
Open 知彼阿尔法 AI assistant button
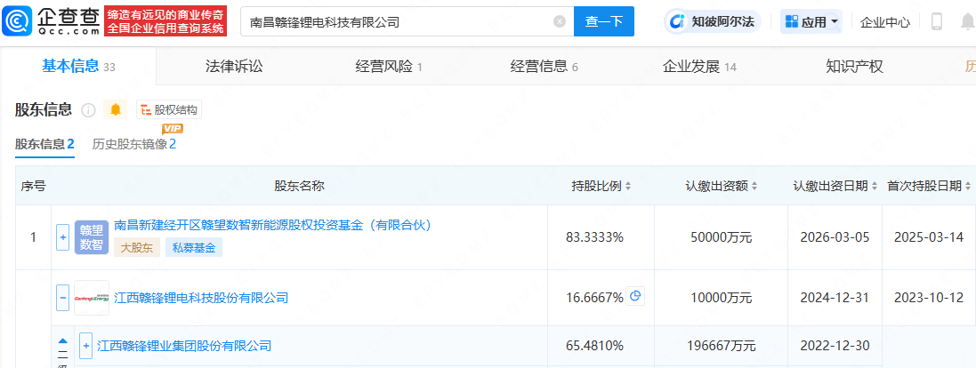pos(713,21)
